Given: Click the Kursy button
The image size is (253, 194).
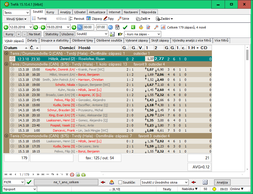Looking at the screenshot, I should (x=9, y=34).
